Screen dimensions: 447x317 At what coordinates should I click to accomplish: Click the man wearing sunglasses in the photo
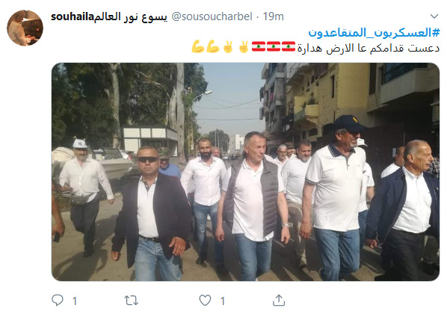[151, 214]
